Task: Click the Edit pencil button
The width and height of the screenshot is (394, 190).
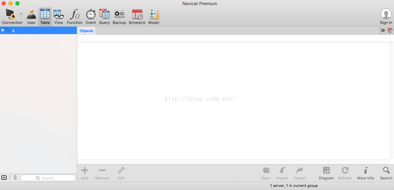Action: (121, 173)
